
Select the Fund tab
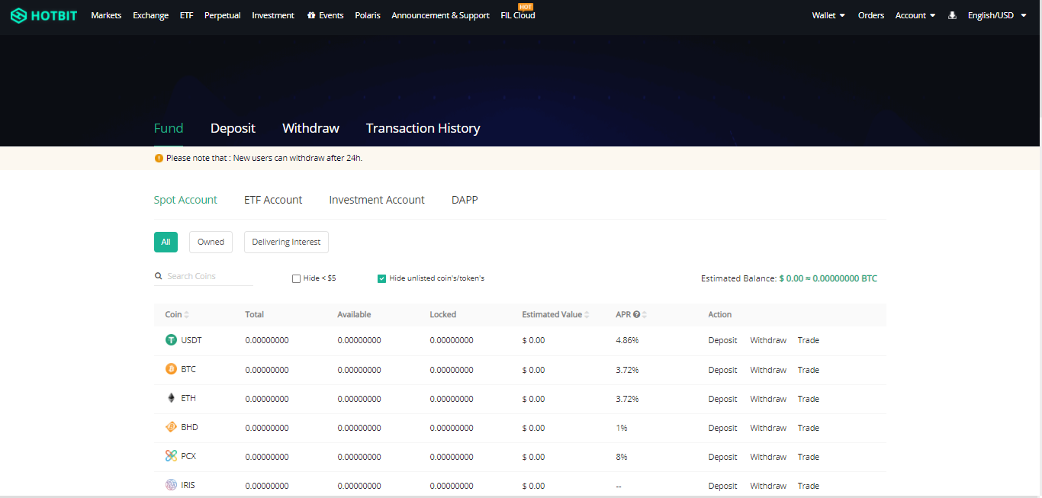click(x=169, y=128)
